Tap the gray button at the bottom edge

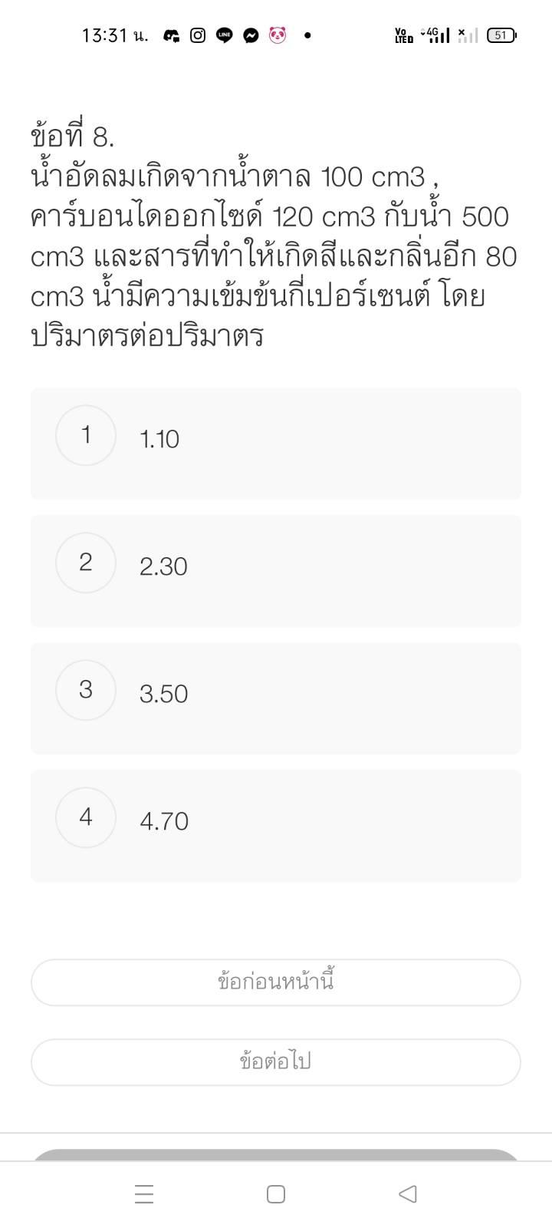coord(276,1155)
